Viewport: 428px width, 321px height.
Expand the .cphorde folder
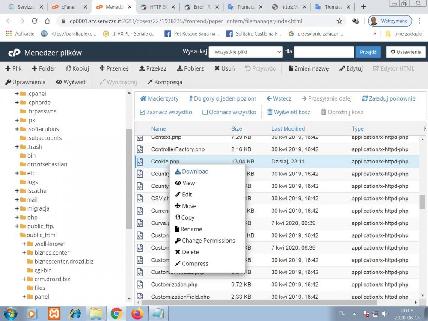[x=17, y=102]
